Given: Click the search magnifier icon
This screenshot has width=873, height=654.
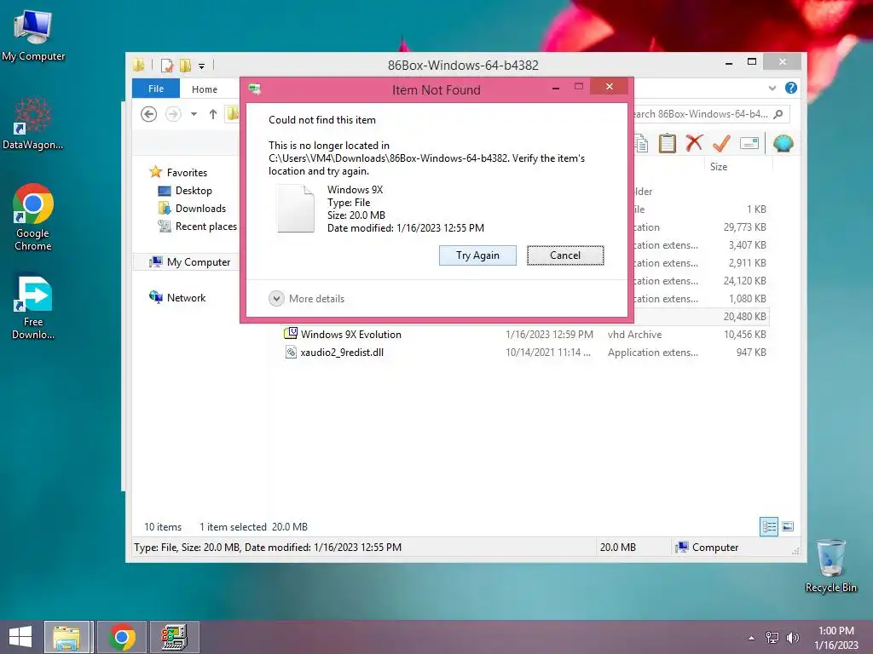Looking at the screenshot, I should click(x=778, y=114).
